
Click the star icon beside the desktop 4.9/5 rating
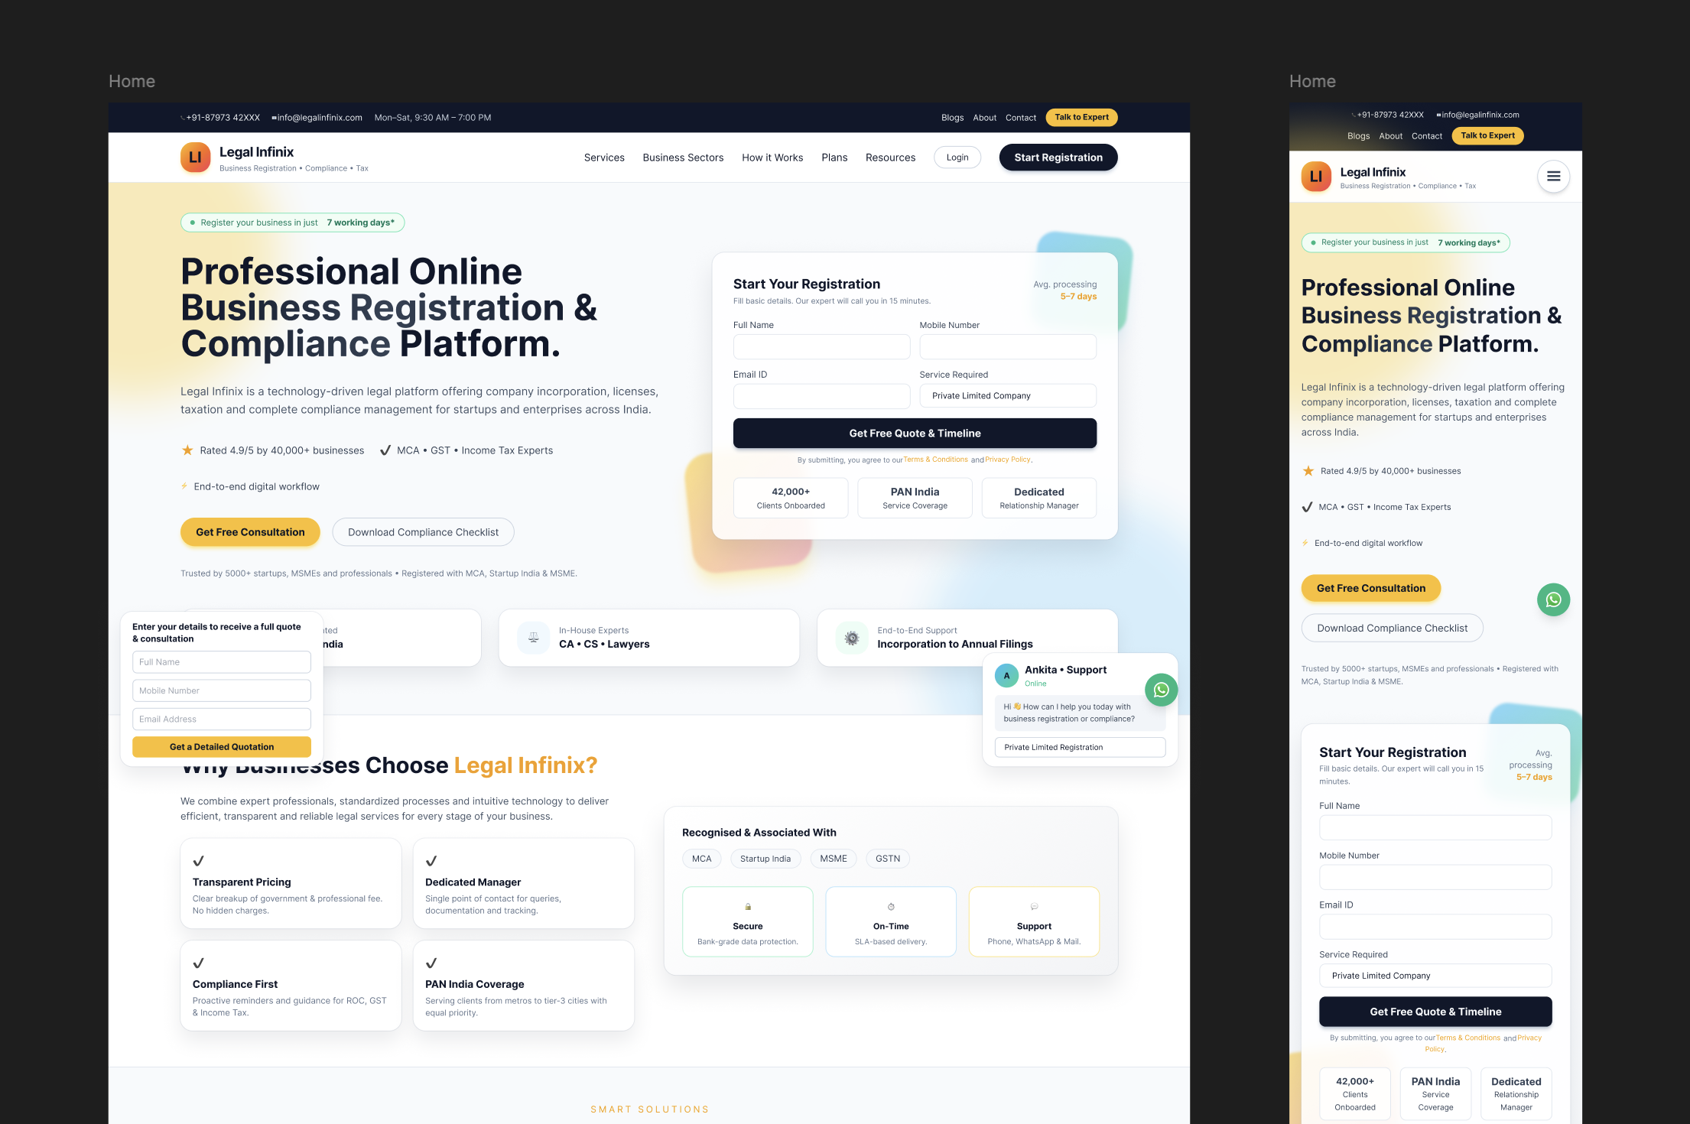coord(187,450)
